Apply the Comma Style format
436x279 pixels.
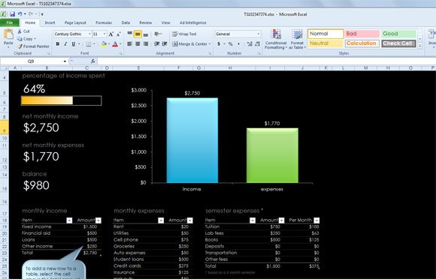238,43
